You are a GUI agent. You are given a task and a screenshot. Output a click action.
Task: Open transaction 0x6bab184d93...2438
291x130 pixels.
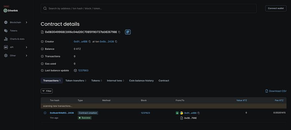(x=62, y=113)
